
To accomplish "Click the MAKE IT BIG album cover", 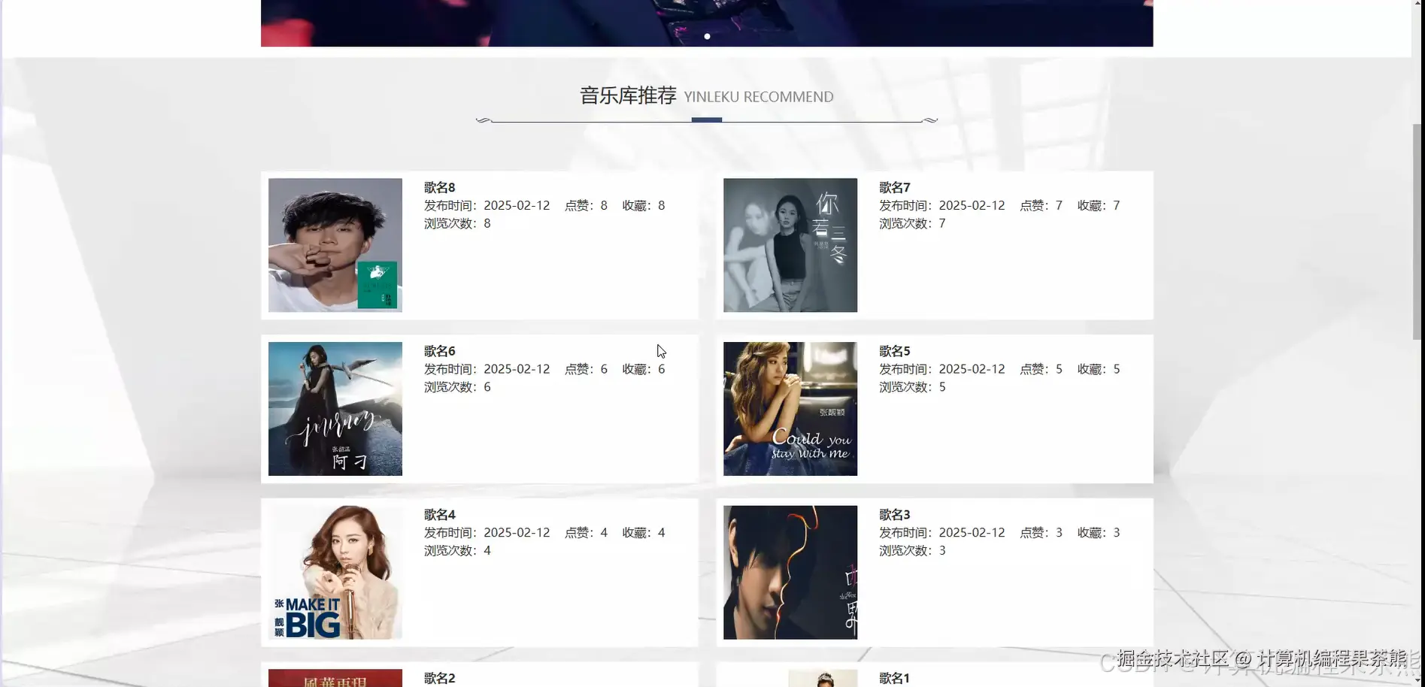I will coord(335,572).
